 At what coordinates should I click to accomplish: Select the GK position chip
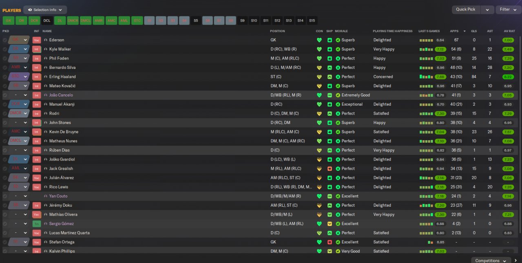click(8, 20)
